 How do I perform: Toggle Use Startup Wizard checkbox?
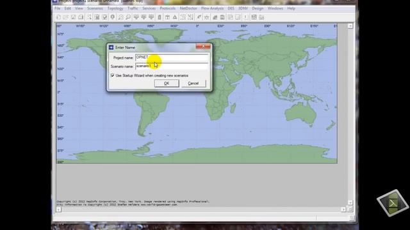click(113, 75)
